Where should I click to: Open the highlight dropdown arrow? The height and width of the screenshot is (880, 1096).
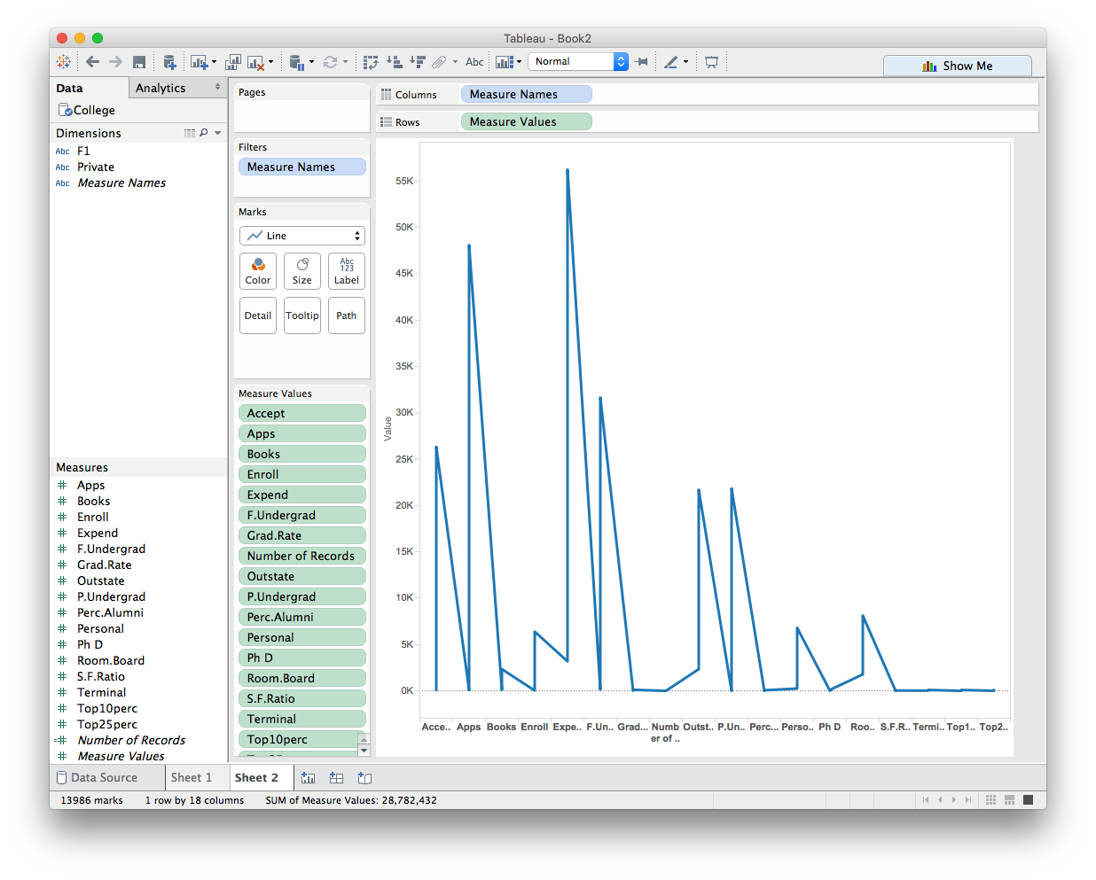click(685, 62)
